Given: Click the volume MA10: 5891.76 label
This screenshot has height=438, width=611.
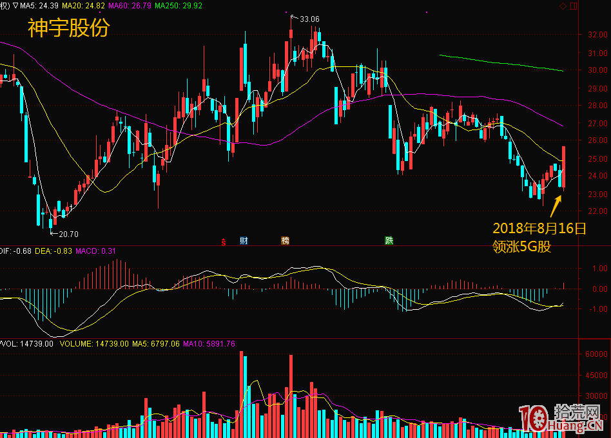Looking at the screenshot, I should pyautogui.click(x=209, y=344).
